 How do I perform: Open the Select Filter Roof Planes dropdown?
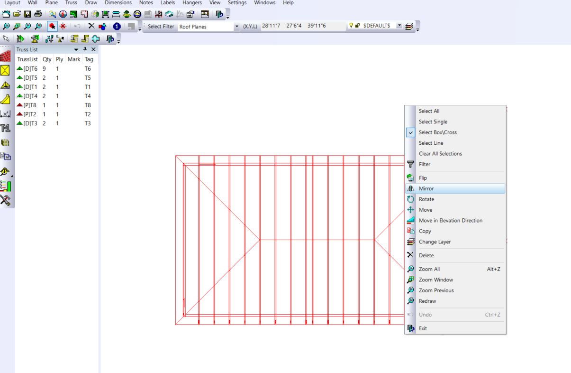(237, 27)
